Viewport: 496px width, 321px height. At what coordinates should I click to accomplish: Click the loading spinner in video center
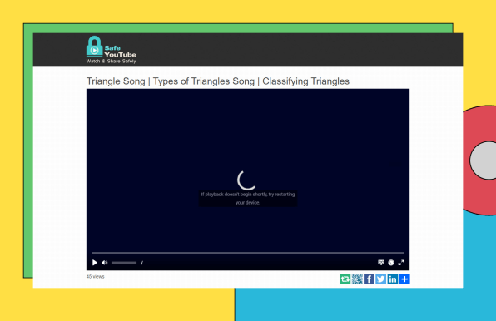(x=246, y=180)
